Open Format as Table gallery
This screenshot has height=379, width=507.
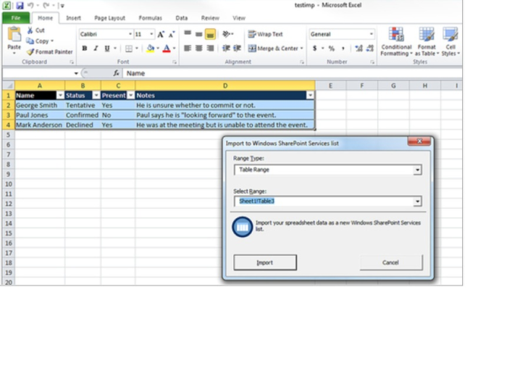point(427,42)
